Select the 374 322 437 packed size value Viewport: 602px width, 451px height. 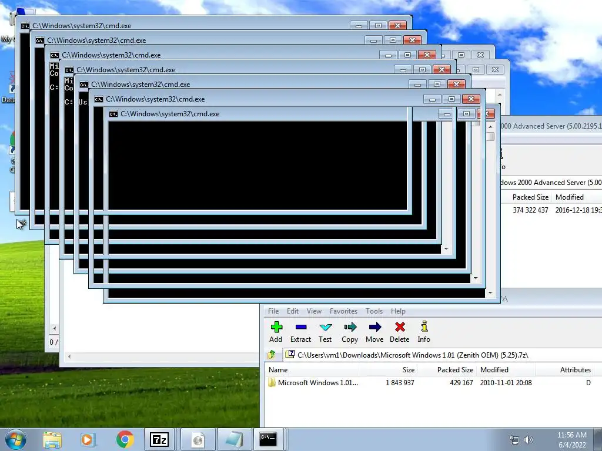pos(530,210)
